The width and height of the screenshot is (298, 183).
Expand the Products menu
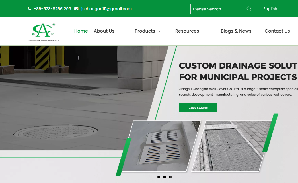point(145,31)
